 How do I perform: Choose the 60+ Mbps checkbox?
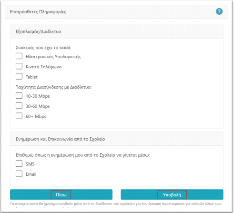click(19, 116)
